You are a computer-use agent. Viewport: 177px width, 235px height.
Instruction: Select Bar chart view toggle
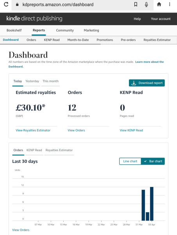click(x=153, y=161)
